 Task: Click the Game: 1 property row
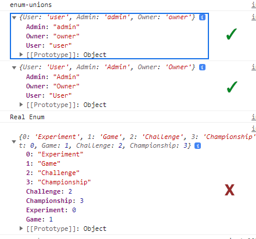pyautogui.click(x=39, y=219)
